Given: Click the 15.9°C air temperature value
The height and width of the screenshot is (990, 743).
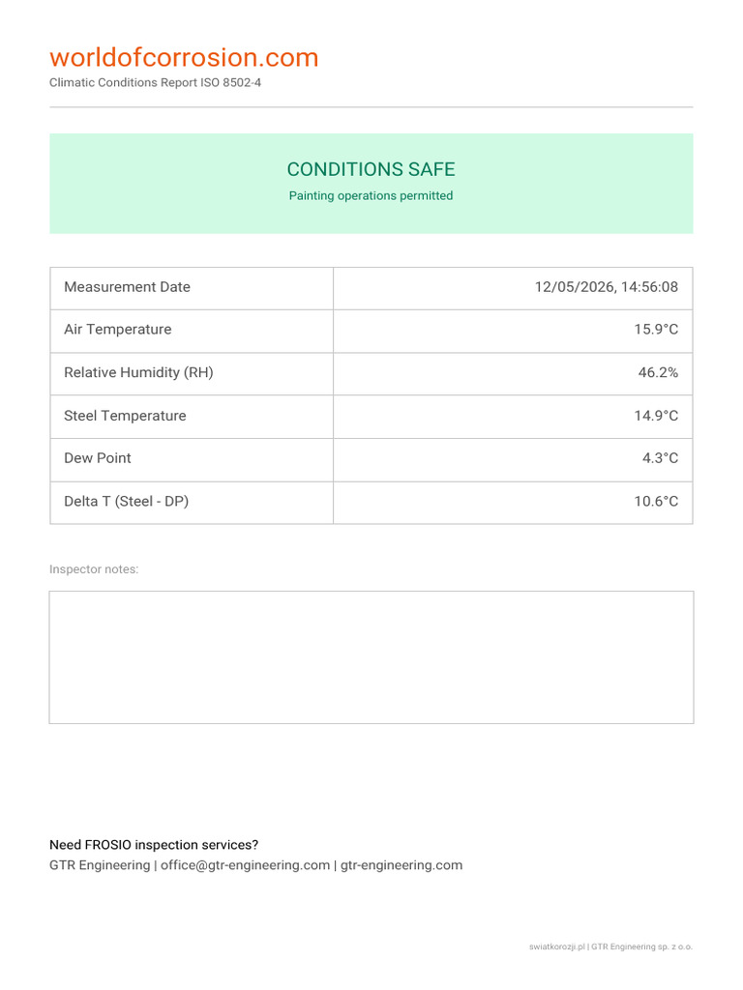Looking at the screenshot, I should pos(656,330).
